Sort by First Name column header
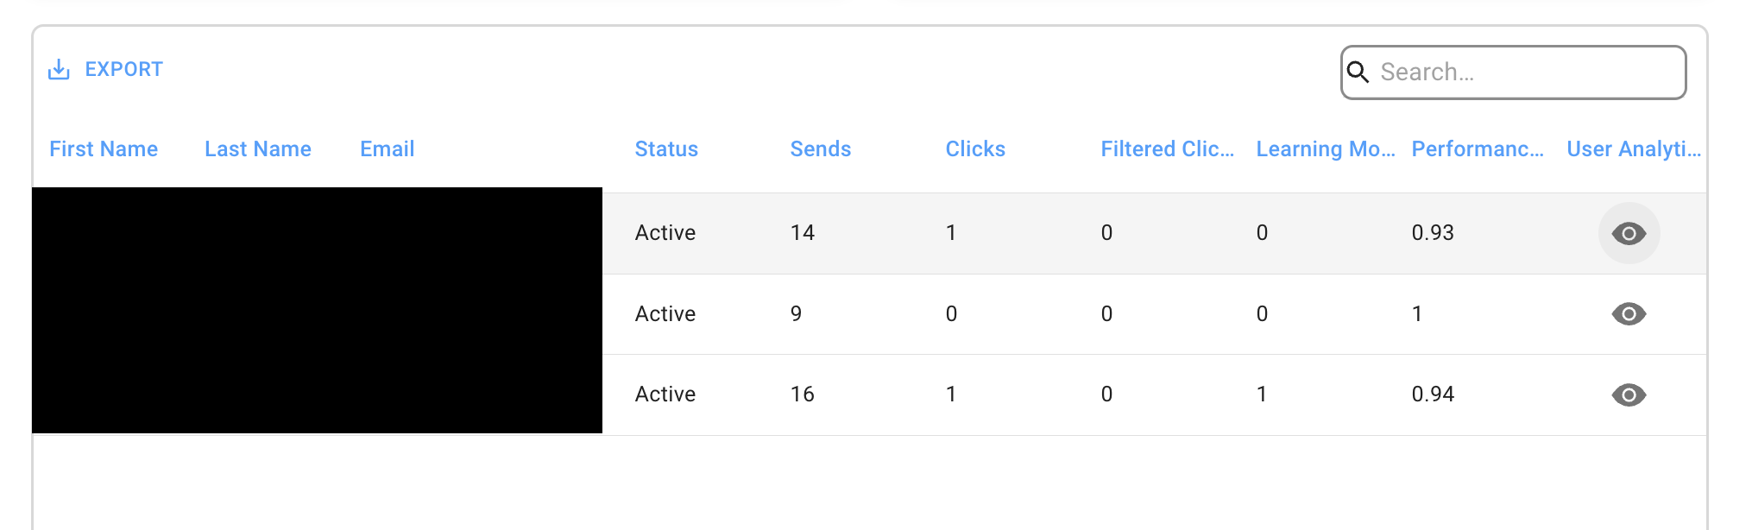The image size is (1752, 530). click(x=104, y=149)
